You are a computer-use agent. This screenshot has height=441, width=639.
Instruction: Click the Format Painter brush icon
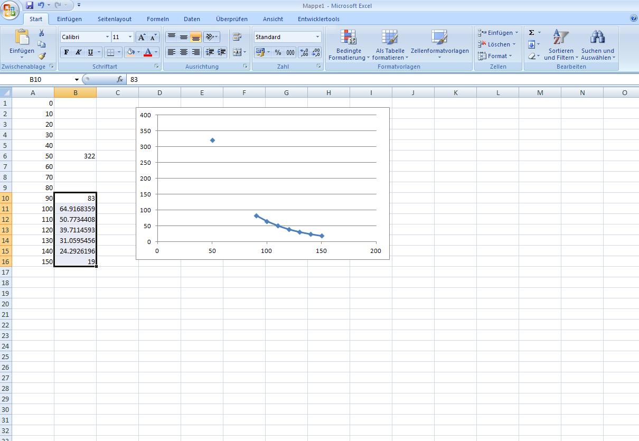42,56
